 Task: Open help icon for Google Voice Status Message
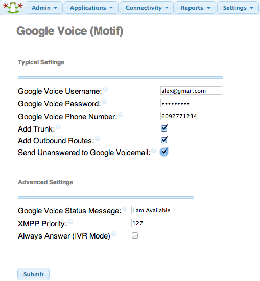[x=125, y=209]
